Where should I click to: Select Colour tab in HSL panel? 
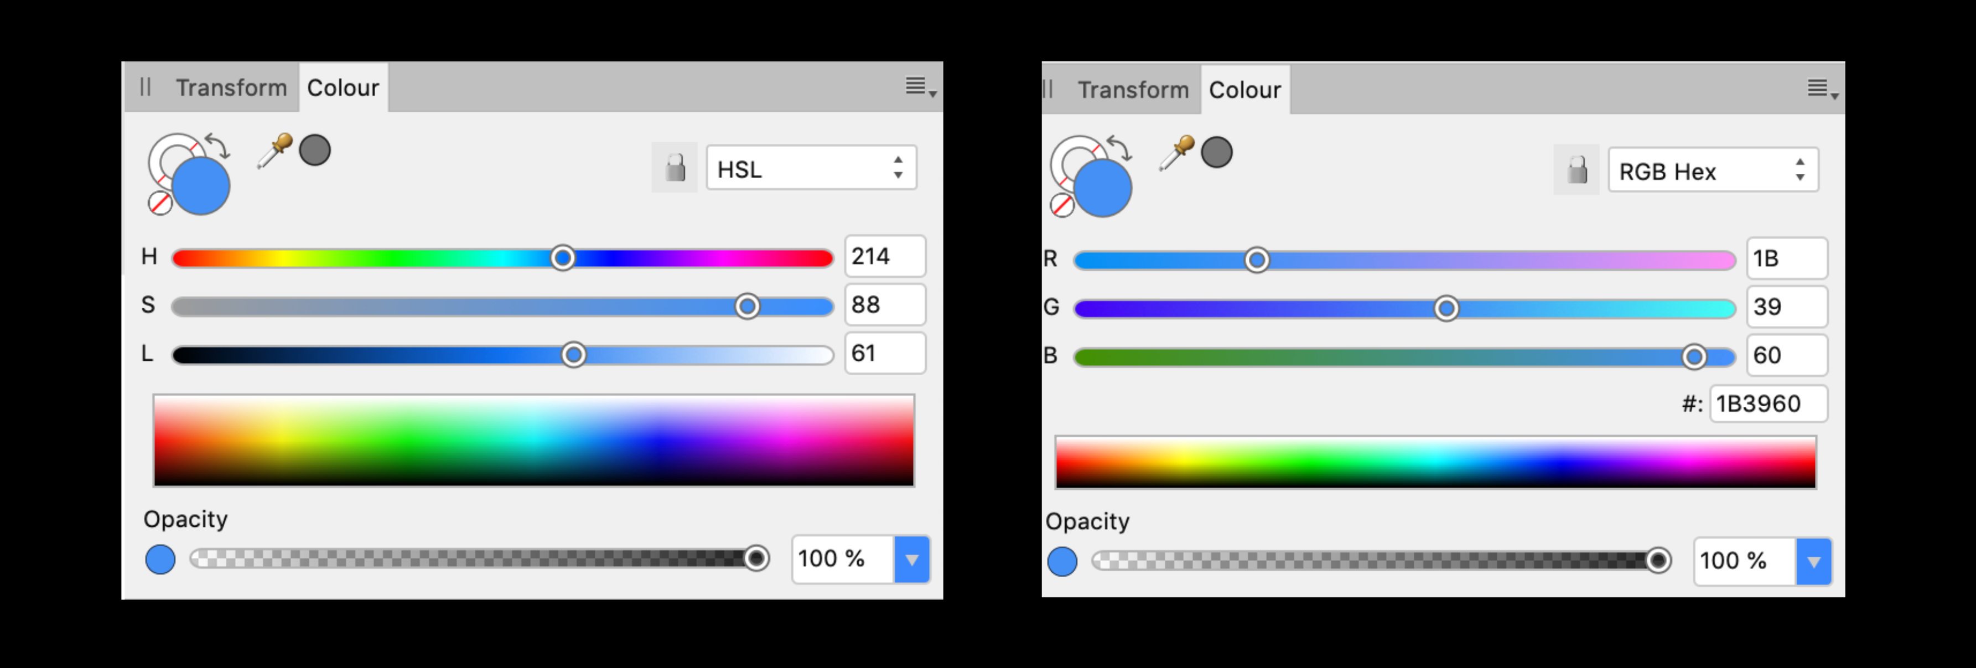343,87
